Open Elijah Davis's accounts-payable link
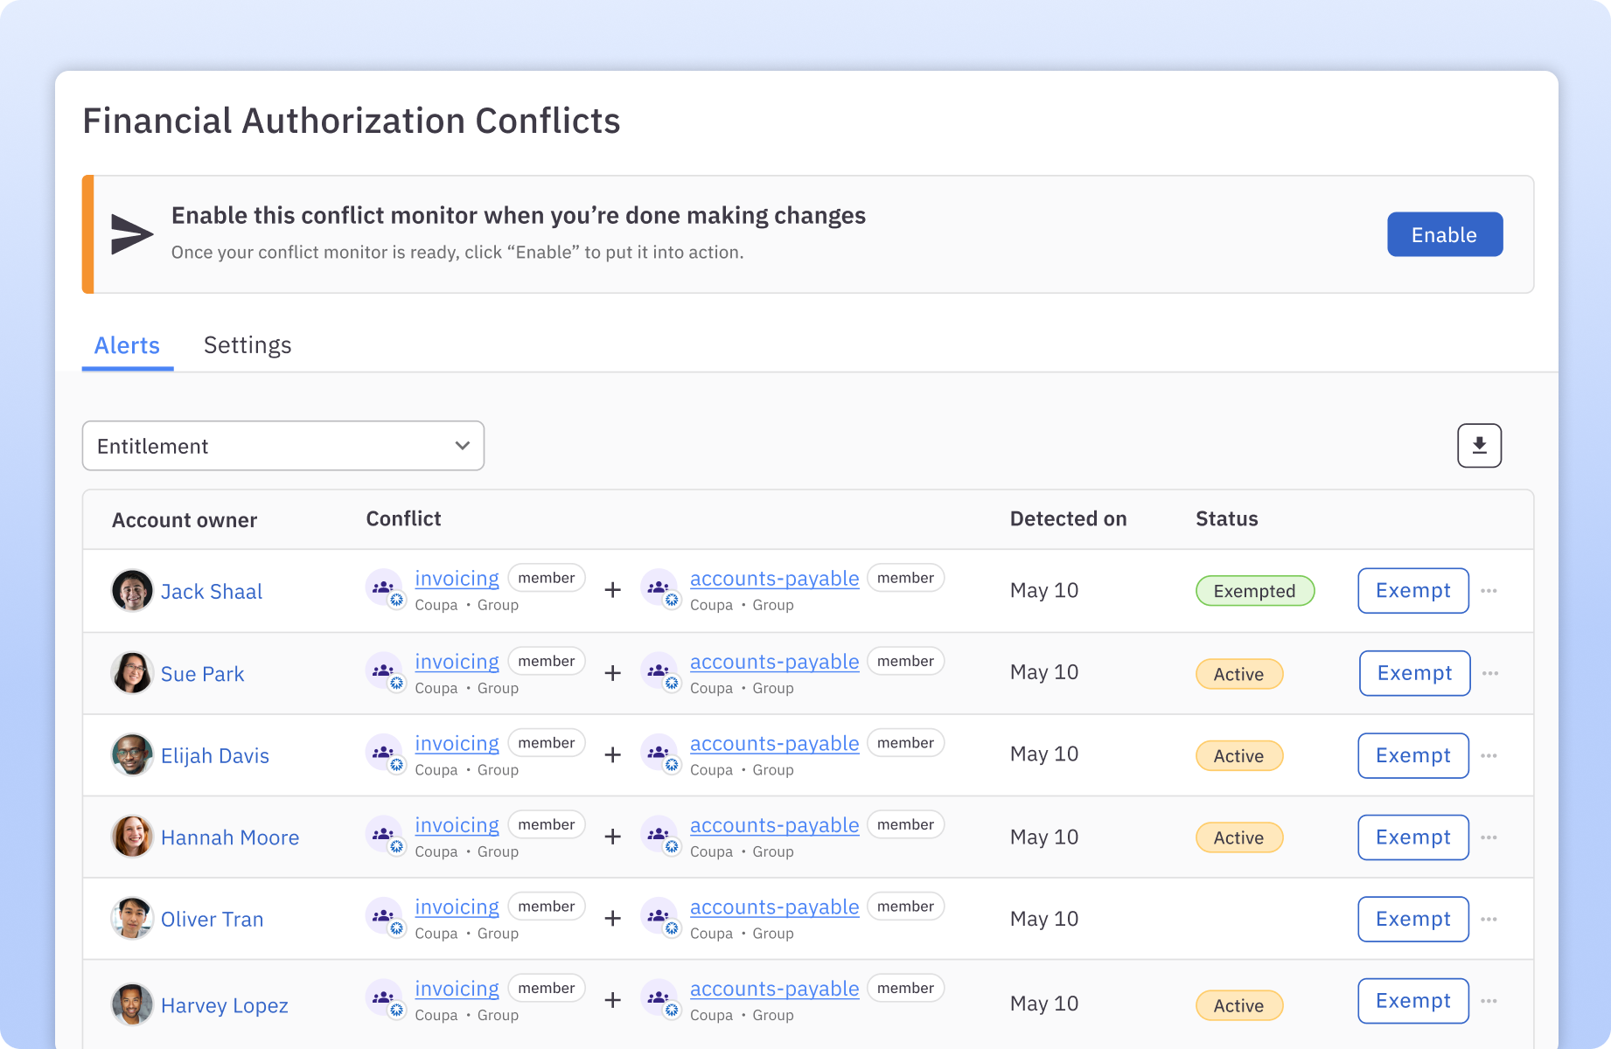 point(774,744)
